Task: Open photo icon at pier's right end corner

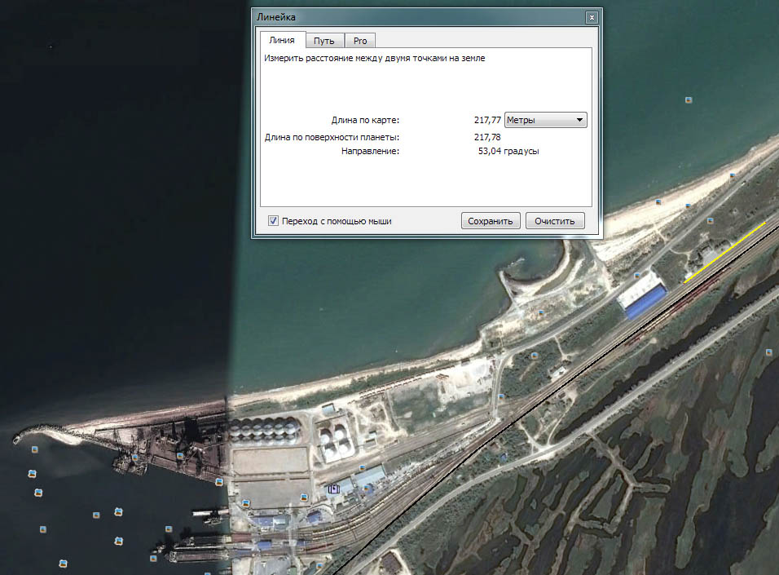Action: [x=219, y=482]
